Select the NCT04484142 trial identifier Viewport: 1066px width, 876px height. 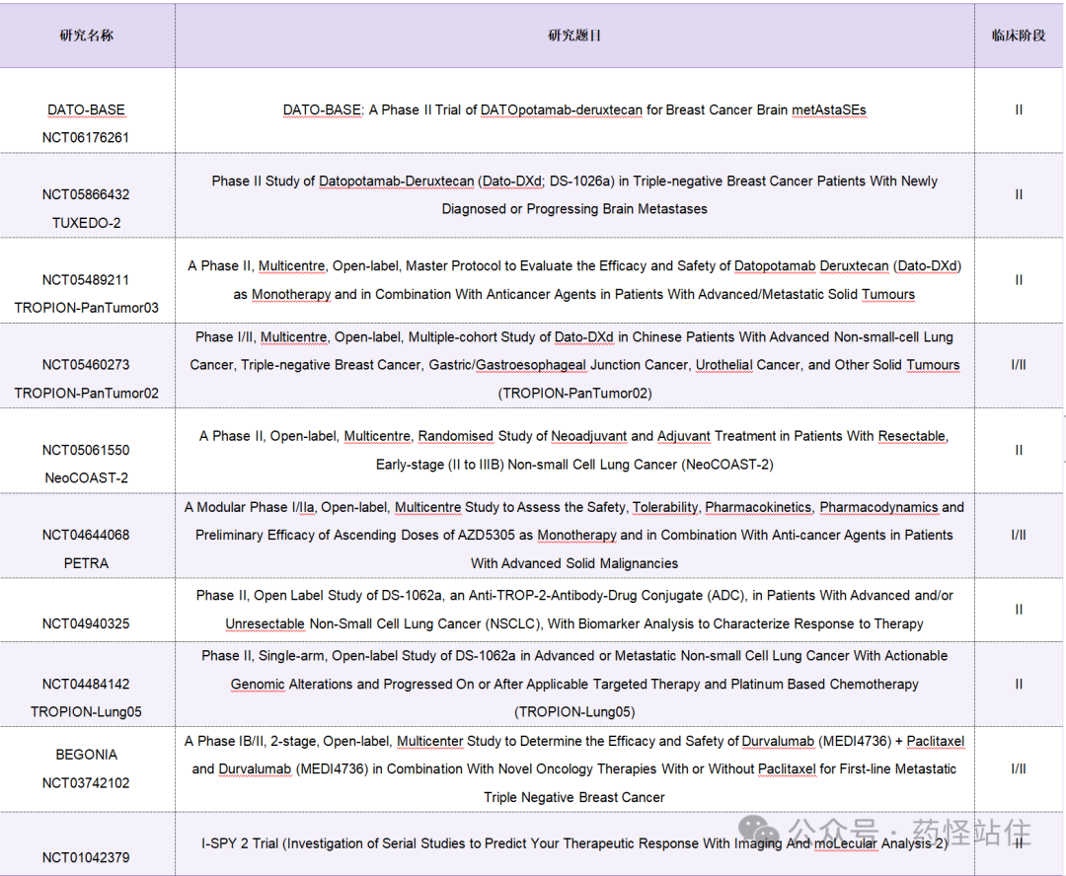pos(86,684)
